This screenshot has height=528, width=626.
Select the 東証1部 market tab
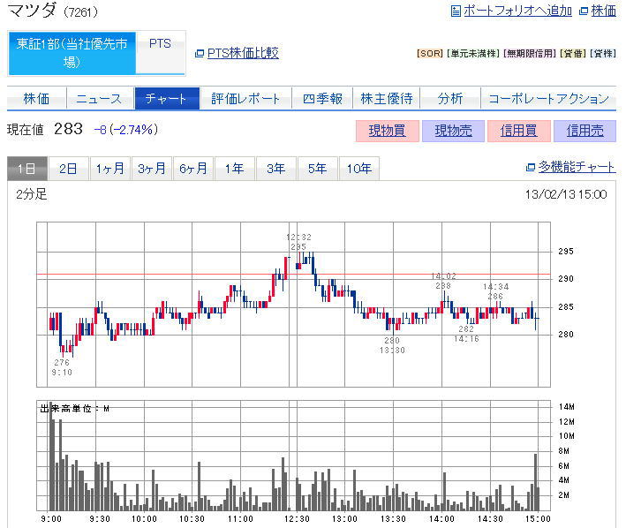click(x=72, y=53)
